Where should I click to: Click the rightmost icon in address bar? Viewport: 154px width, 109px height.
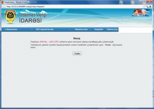(150, 6)
